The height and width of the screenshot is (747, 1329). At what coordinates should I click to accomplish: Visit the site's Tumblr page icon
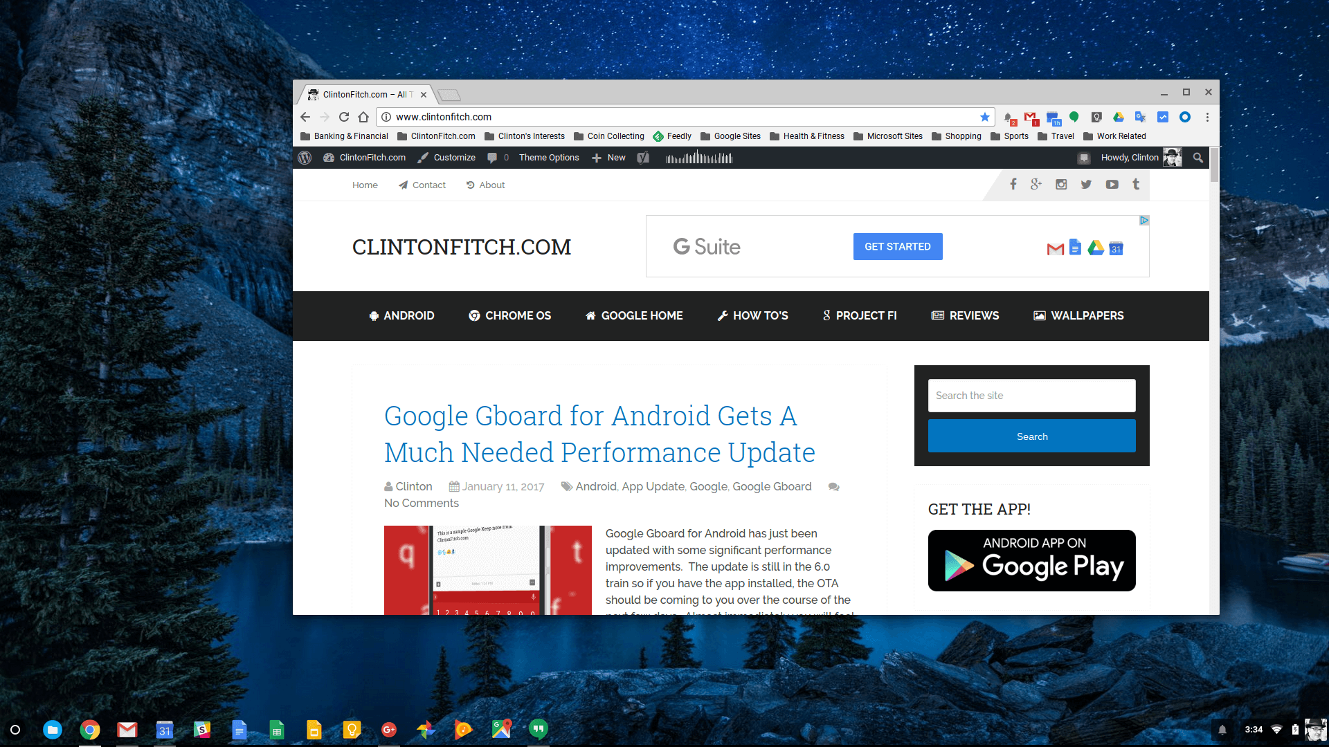1136,184
